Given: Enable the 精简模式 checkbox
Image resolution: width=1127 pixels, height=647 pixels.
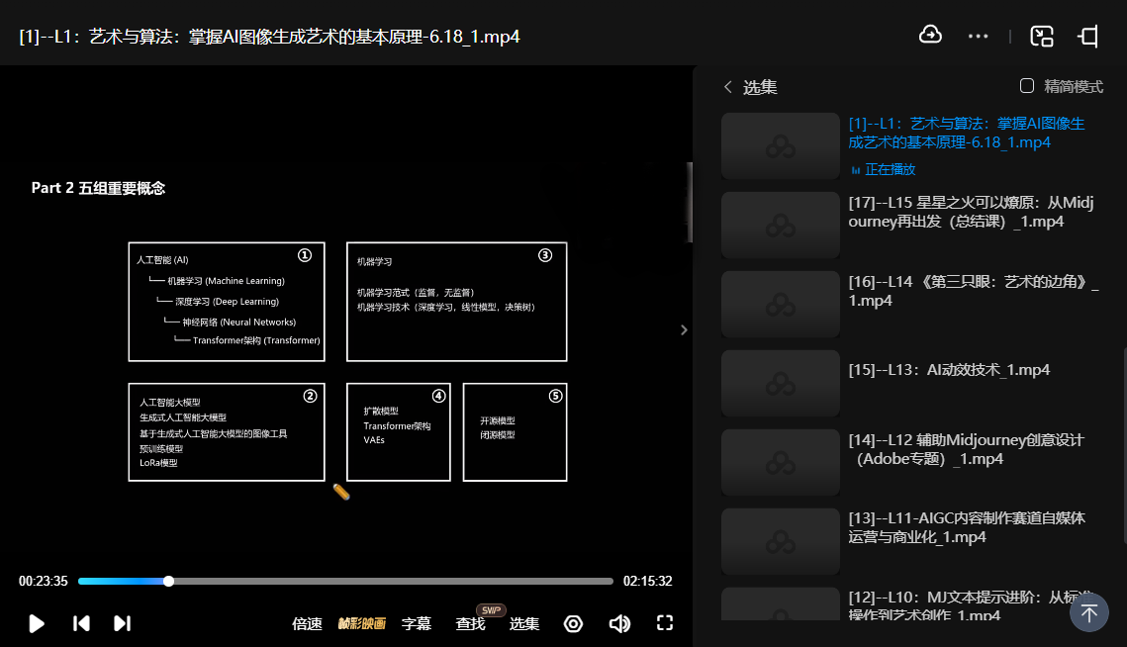Looking at the screenshot, I should coord(1027,86).
